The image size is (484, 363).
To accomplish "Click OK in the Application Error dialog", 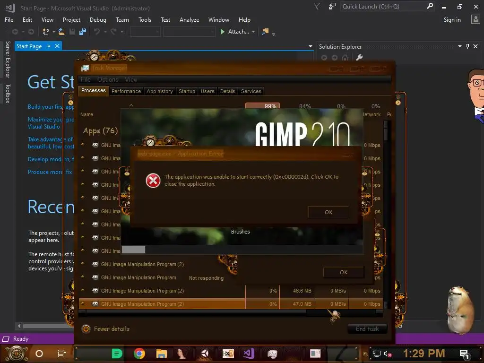I will coord(328,212).
